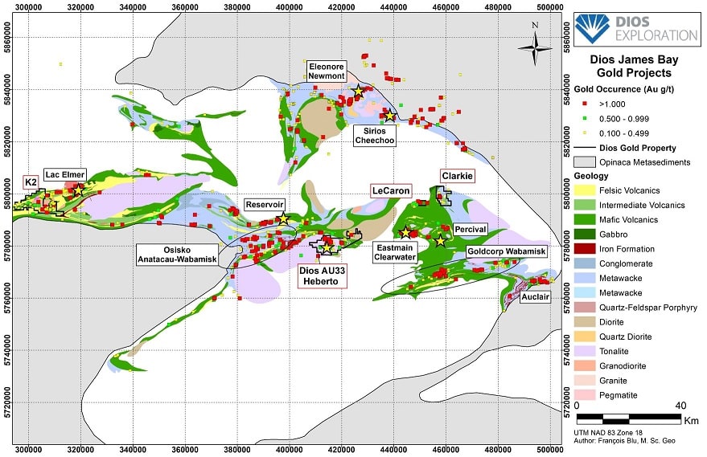
Task: Select the Reservoir star marker
Action: [282, 219]
